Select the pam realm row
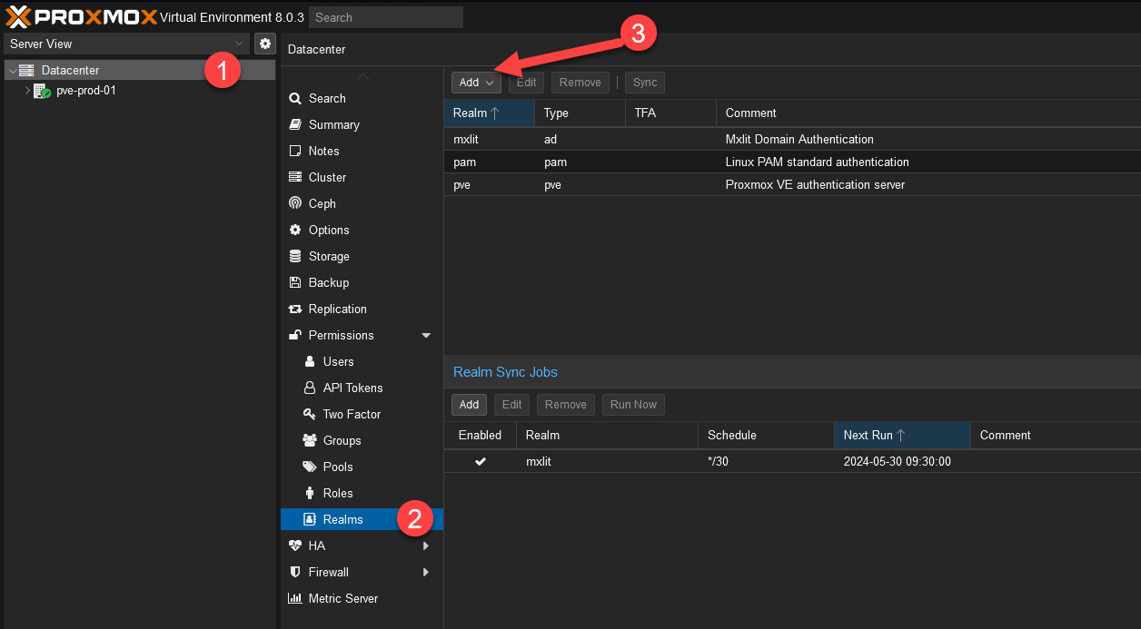Screen dimensions: 1141x629 [790, 162]
